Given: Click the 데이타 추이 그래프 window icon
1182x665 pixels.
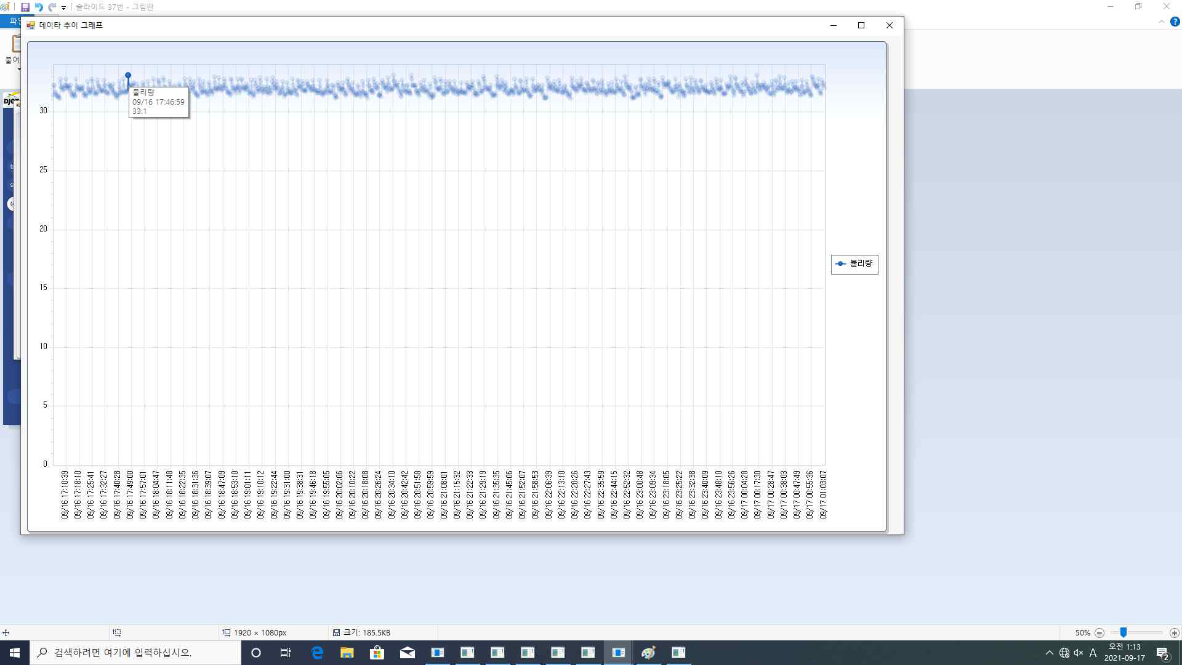Looking at the screenshot, I should click(x=31, y=25).
